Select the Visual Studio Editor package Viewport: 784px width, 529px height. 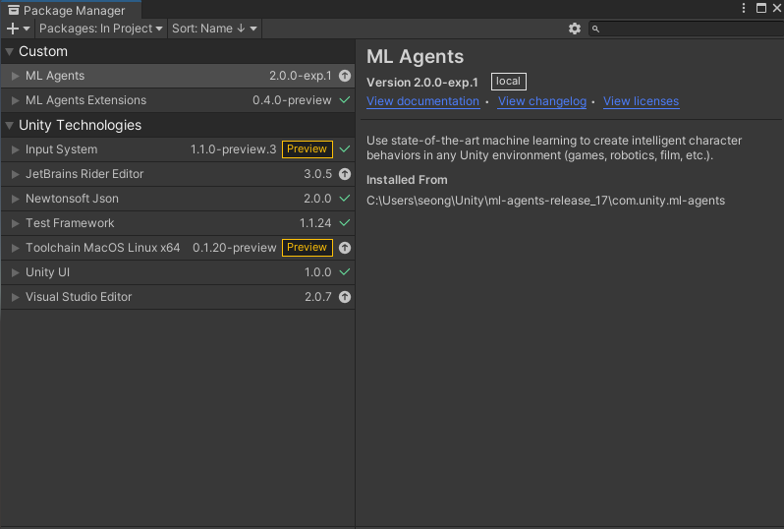178,297
